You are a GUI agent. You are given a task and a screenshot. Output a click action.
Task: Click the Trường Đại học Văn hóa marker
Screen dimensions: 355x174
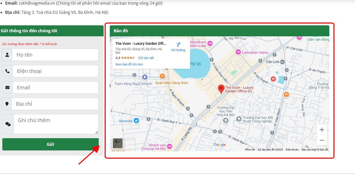(225, 120)
